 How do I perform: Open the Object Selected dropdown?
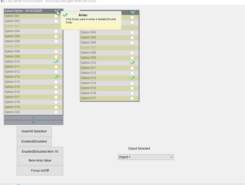tap(146, 157)
